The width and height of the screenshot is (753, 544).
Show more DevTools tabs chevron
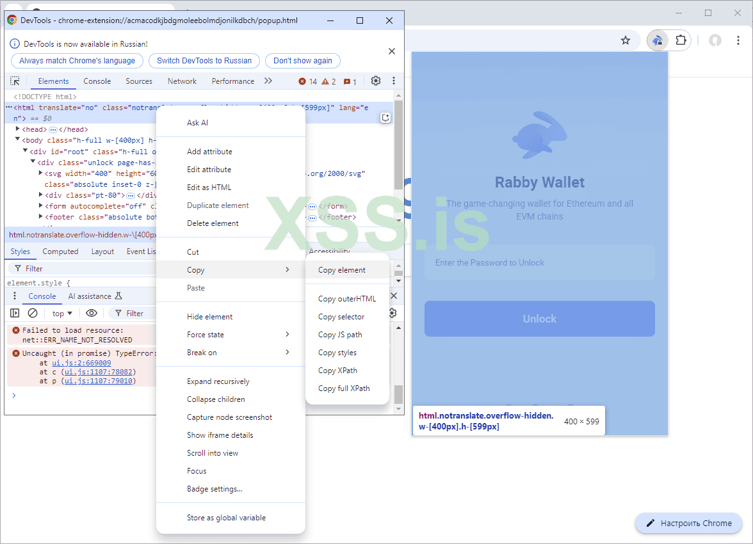click(268, 81)
